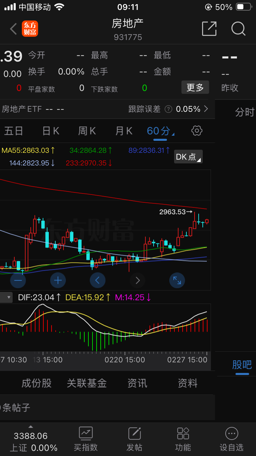The image size is (256, 456).
Task: Tap the DIF:23.04 MACD value
Action: pyautogui.click(x=39, y=297)
